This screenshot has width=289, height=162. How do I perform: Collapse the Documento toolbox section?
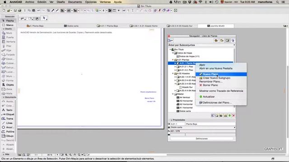[4, 97]
